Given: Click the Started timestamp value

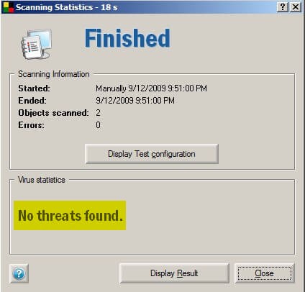Looking at the screenshot, I should (151, 88).
